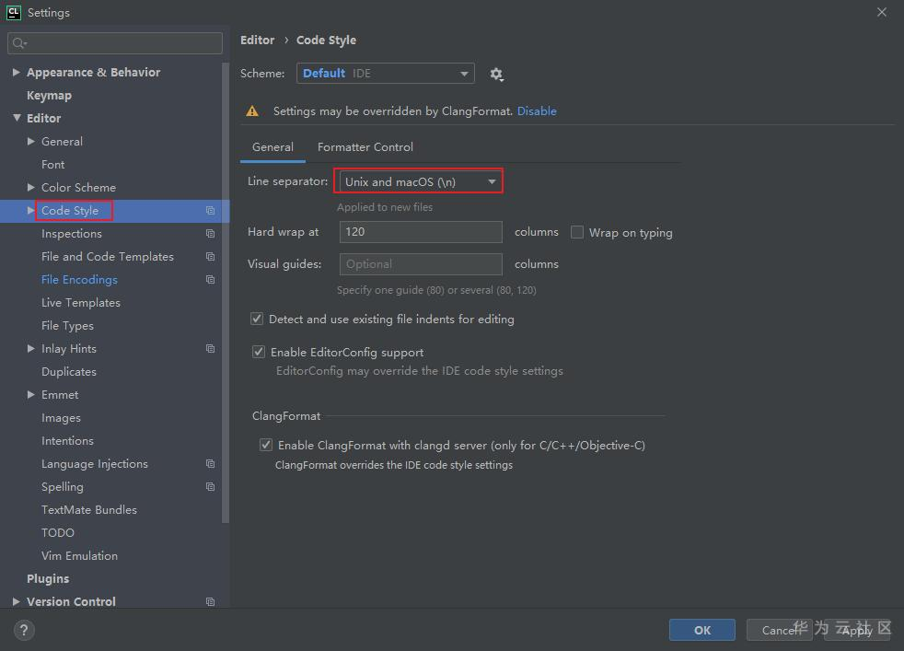Click the Visual guides input field

(x=421, y=264)
